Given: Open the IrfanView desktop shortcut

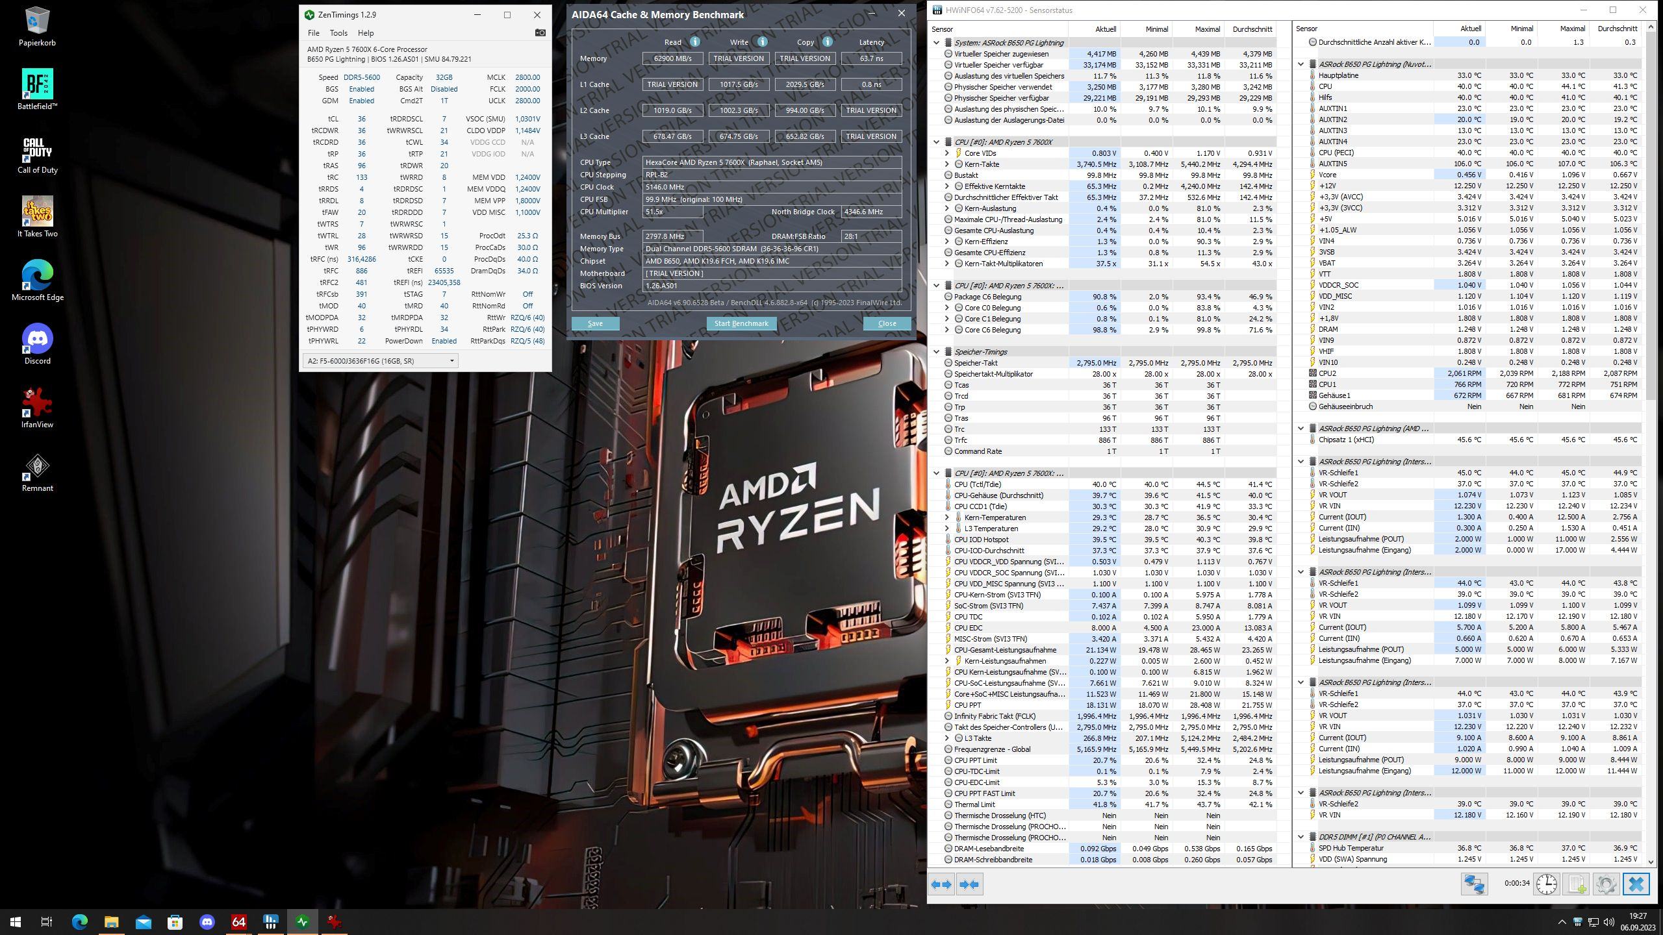Looking at the screenshot, I should coord(37,408).
